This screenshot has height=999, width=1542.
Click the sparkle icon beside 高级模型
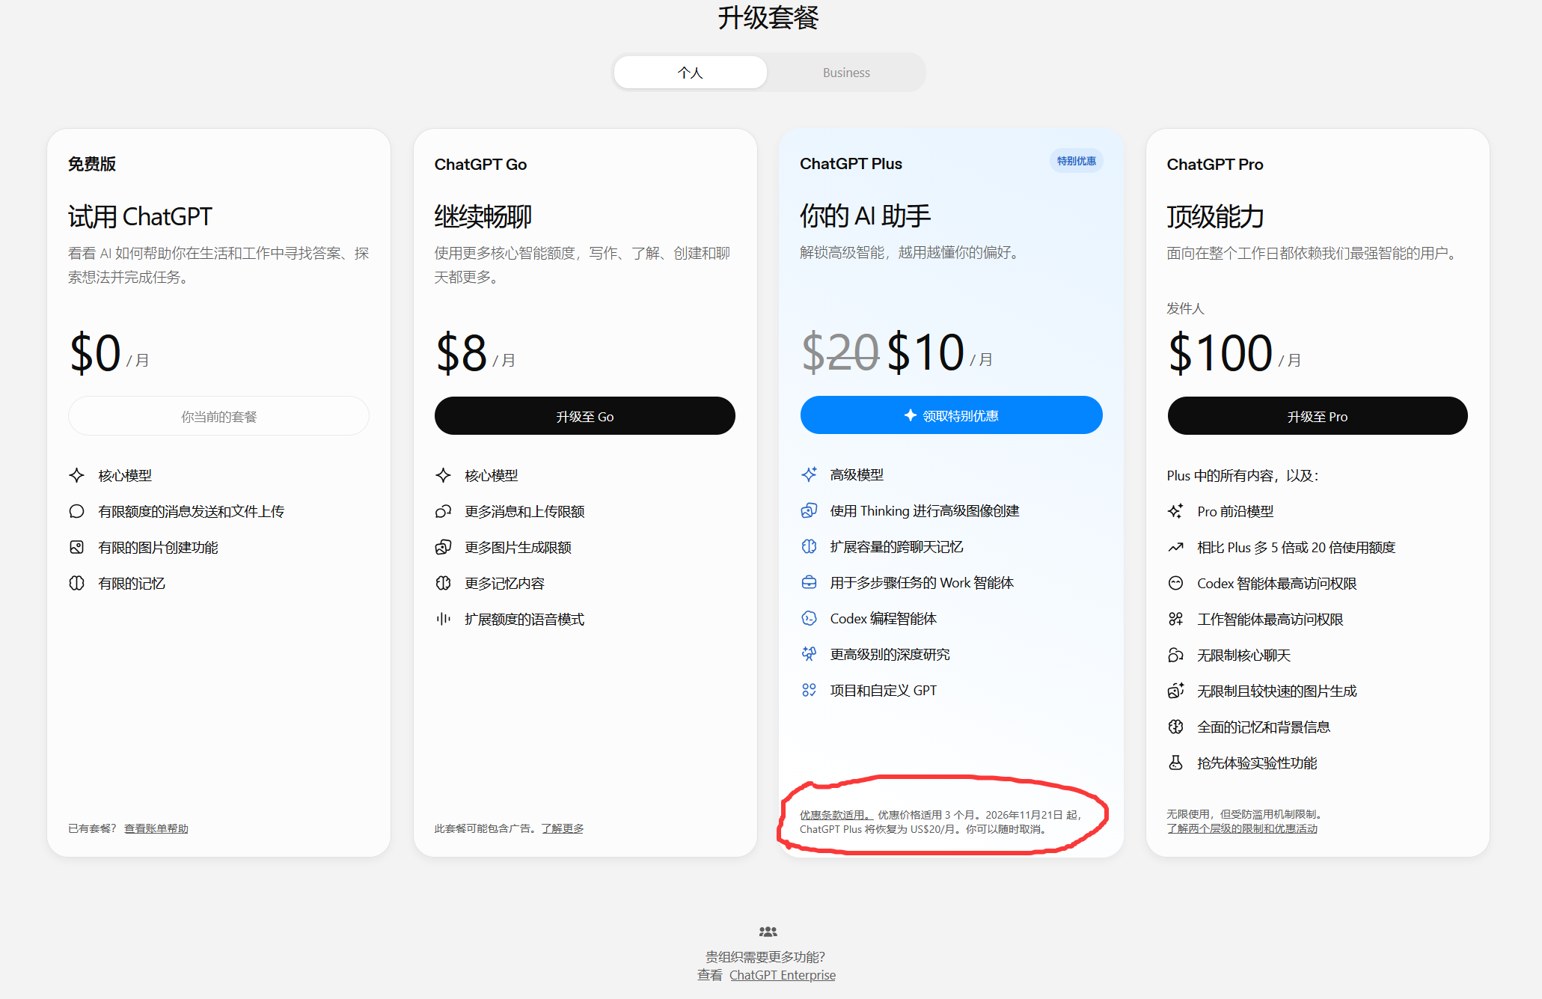point(809,474)
